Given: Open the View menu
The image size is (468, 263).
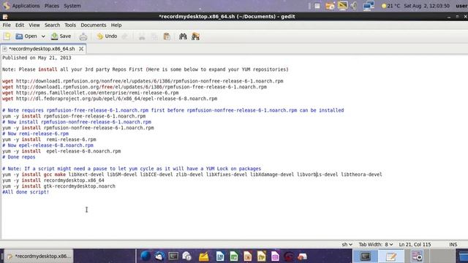Looking at the screenshot, I should [x=34, y=25].
